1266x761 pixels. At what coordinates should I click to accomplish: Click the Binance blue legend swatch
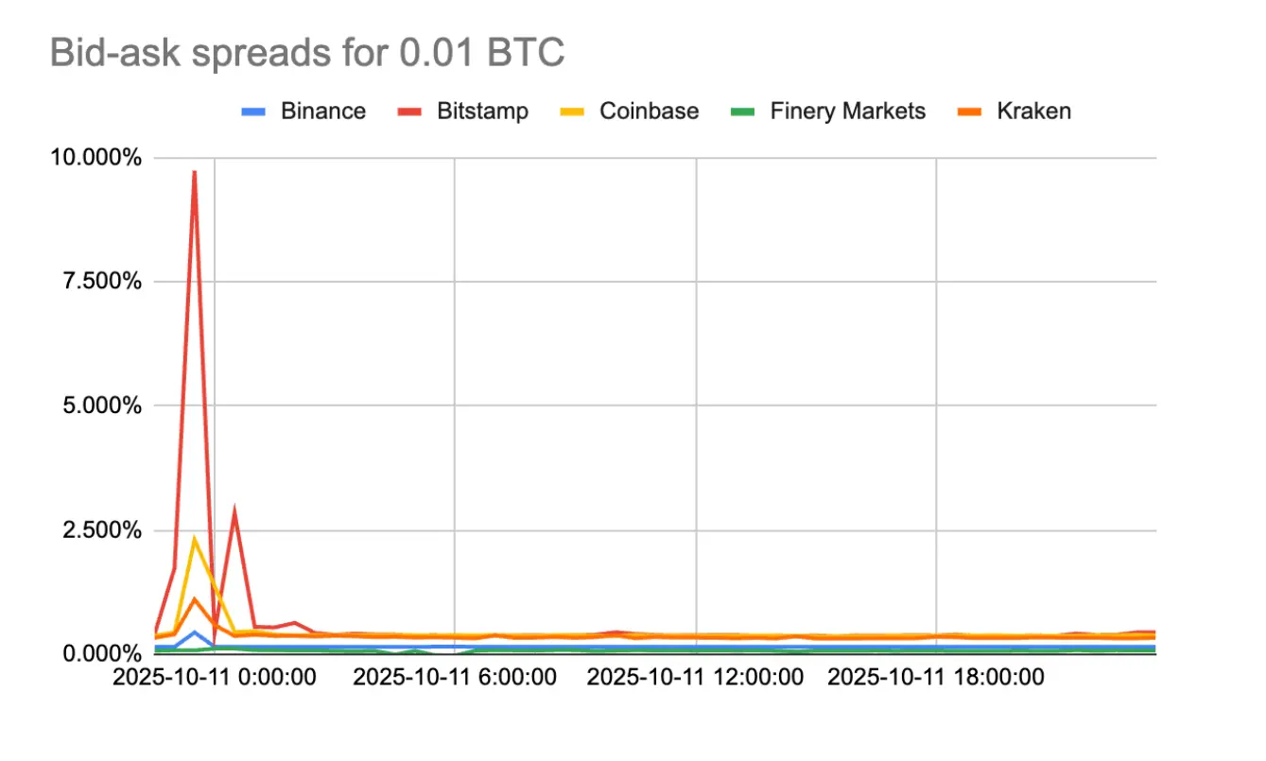pyautogui.click(x=253, y=112)
